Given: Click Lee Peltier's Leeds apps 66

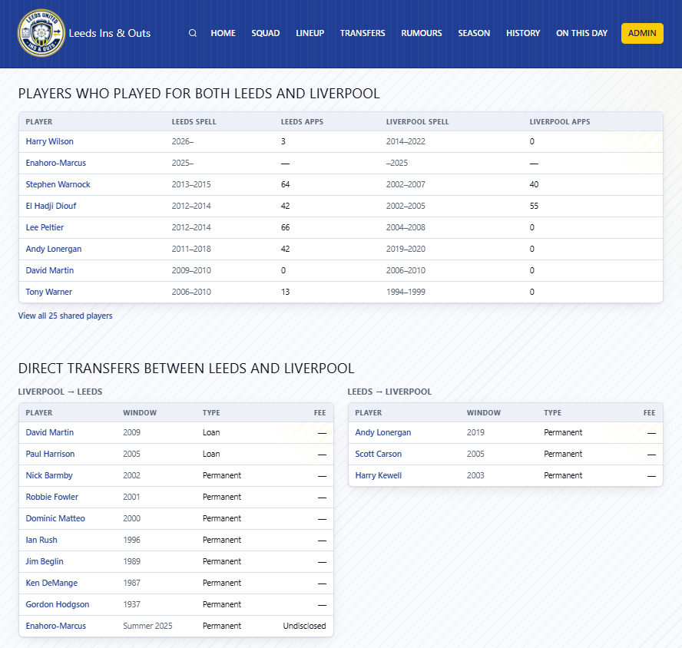Looking at the screenshot, I should pos(286,227).
